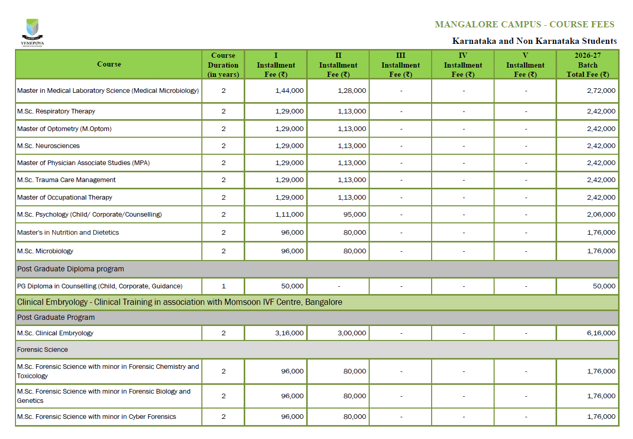This screenshot has height=439, width=633.
Task: Click the I Installment Fee column header
Action: 276,65
